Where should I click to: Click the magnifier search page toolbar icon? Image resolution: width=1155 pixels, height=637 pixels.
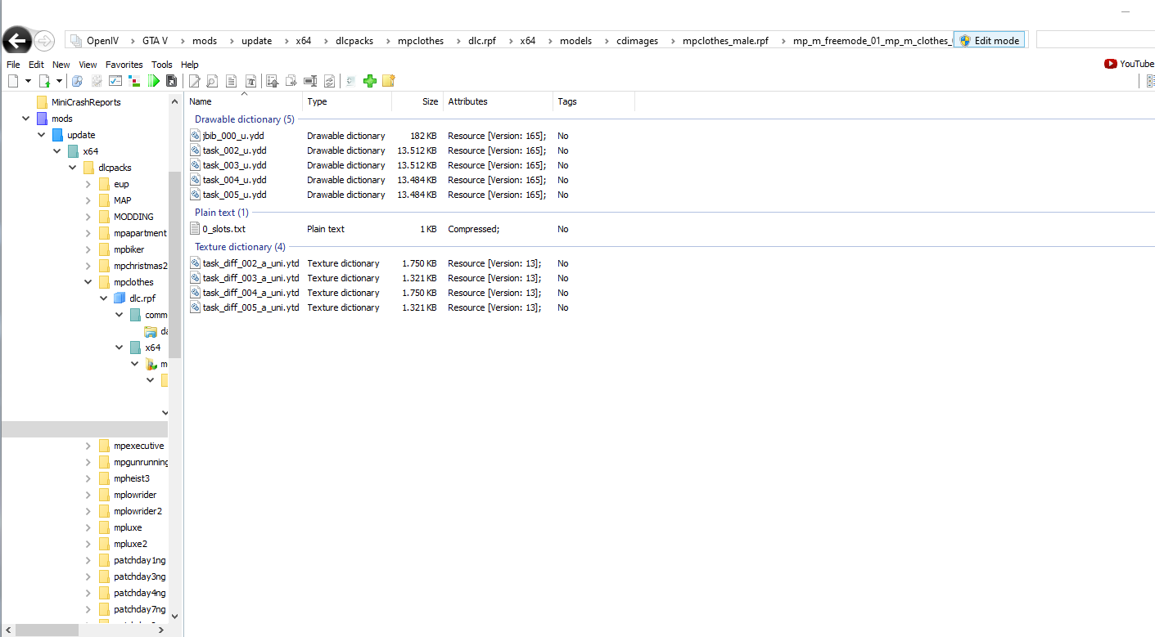pyautogui.click(x=212, y=80)
